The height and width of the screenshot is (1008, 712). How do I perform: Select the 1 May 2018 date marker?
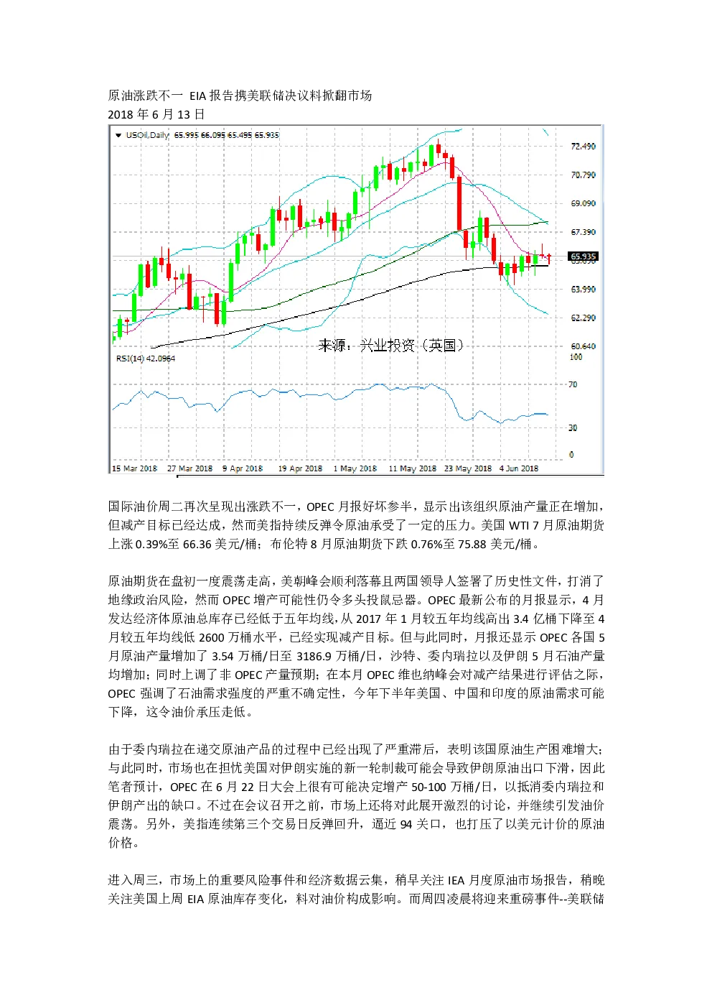click(x=355, y=468)
